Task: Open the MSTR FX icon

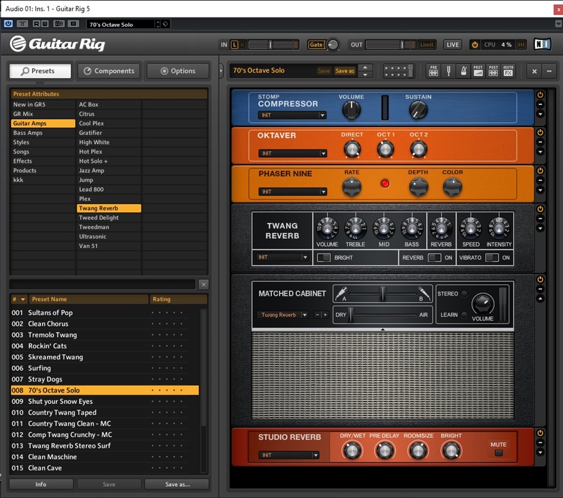Action: click(x=509, y=70)
